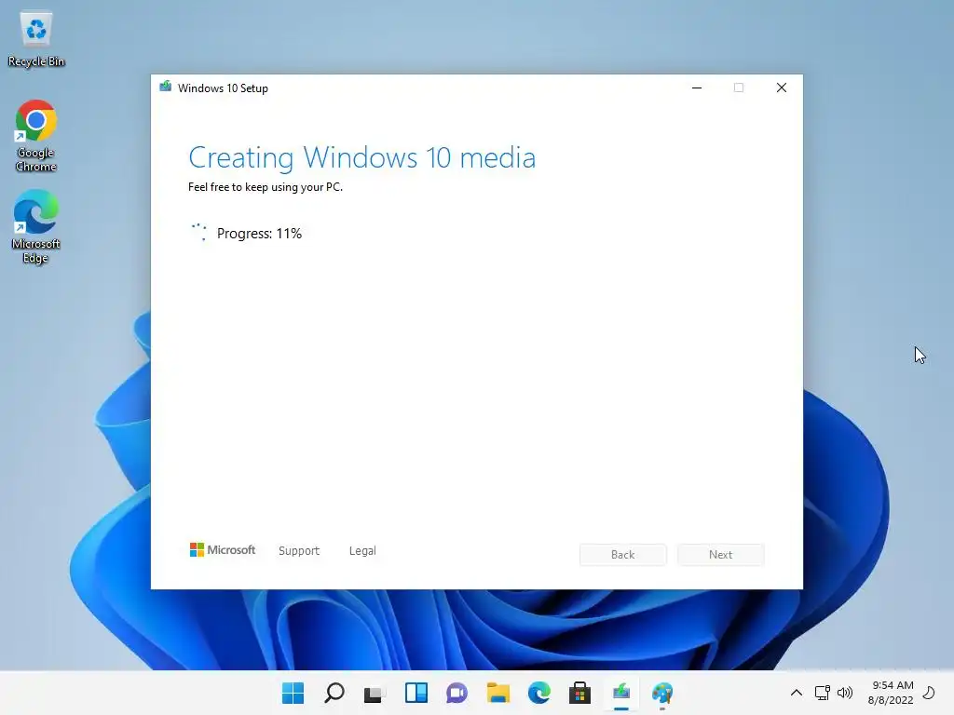This screenshot has width=954, height=715.
Task: Close the Windows 10 Setup window
Action: [x=782, y=88]
